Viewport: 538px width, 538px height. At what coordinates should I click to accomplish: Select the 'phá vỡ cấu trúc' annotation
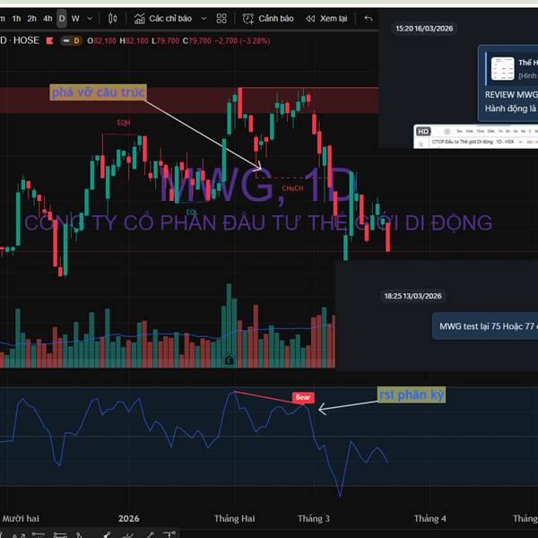[x=98, y=92]
